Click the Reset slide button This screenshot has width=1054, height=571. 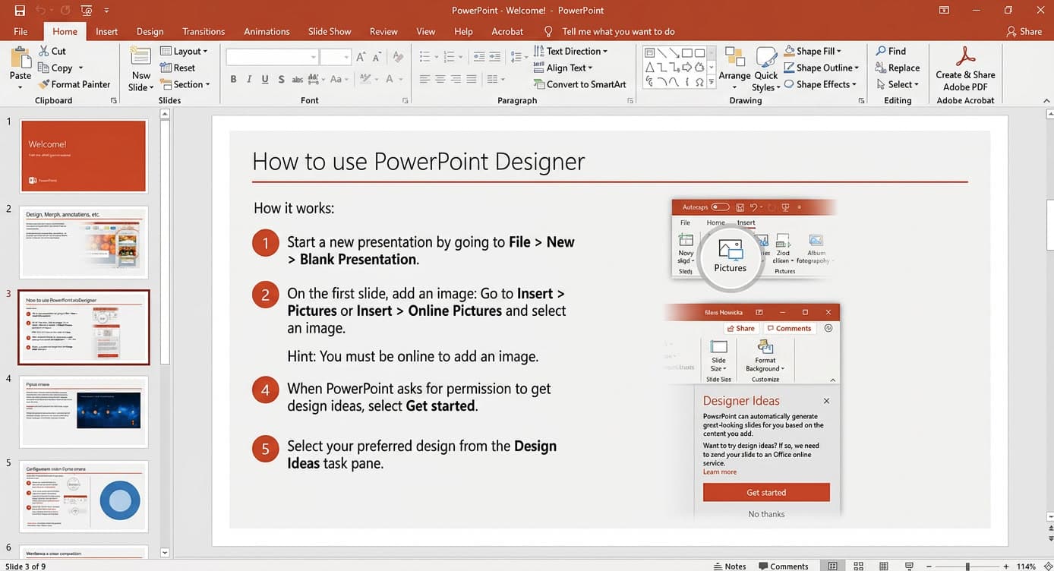[178, 68]
